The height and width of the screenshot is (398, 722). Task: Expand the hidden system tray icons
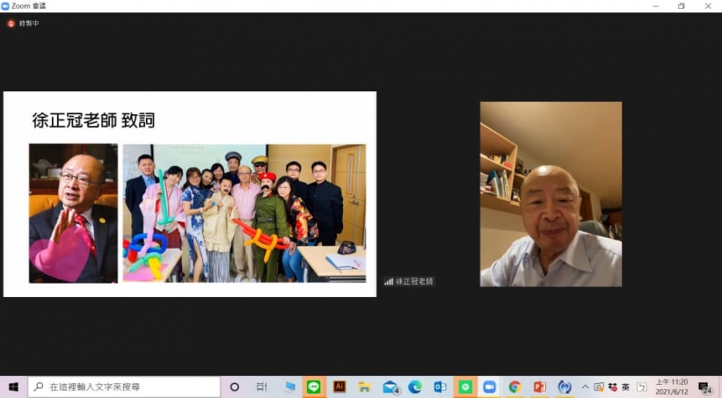pyautogui.click(x=585, y=387)
